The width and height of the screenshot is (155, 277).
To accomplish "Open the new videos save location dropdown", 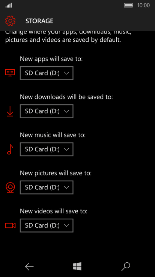I will (47, 225).
